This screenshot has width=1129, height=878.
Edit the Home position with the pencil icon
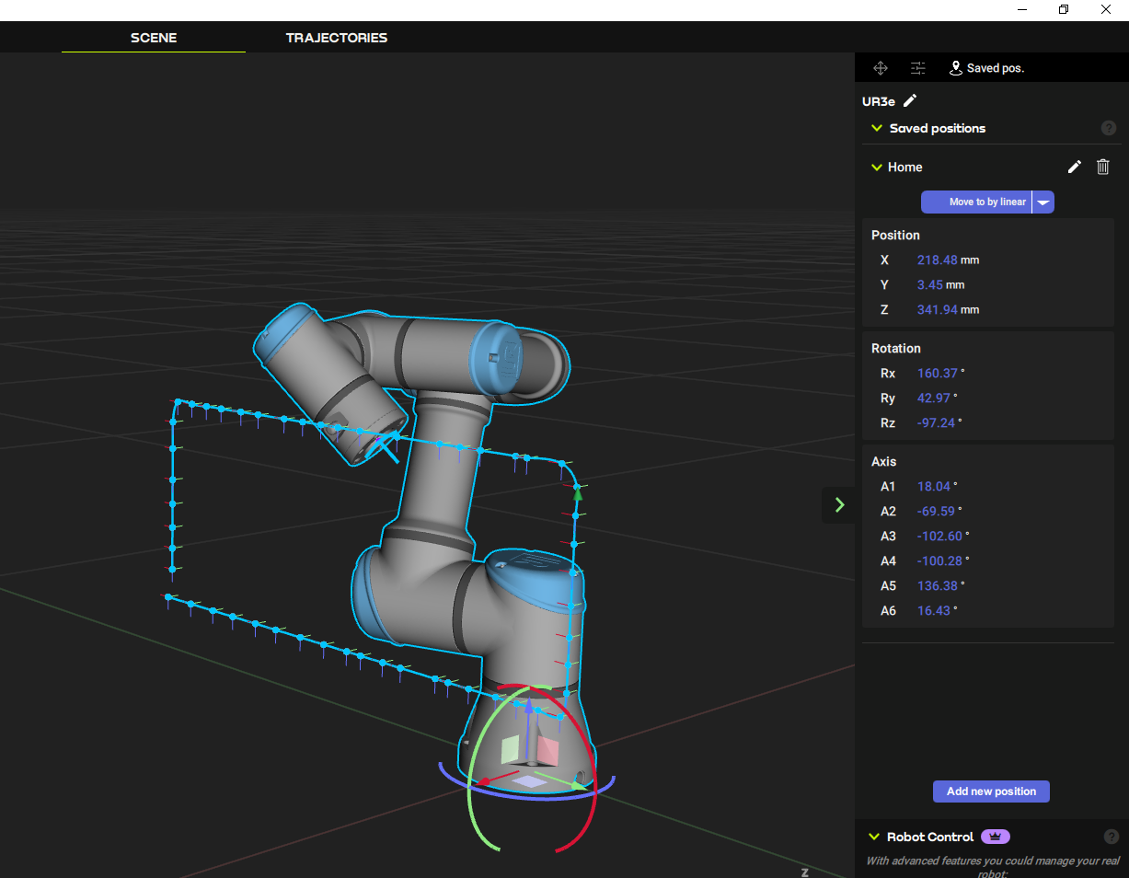pyautogui.click(x=1074, y=167)
